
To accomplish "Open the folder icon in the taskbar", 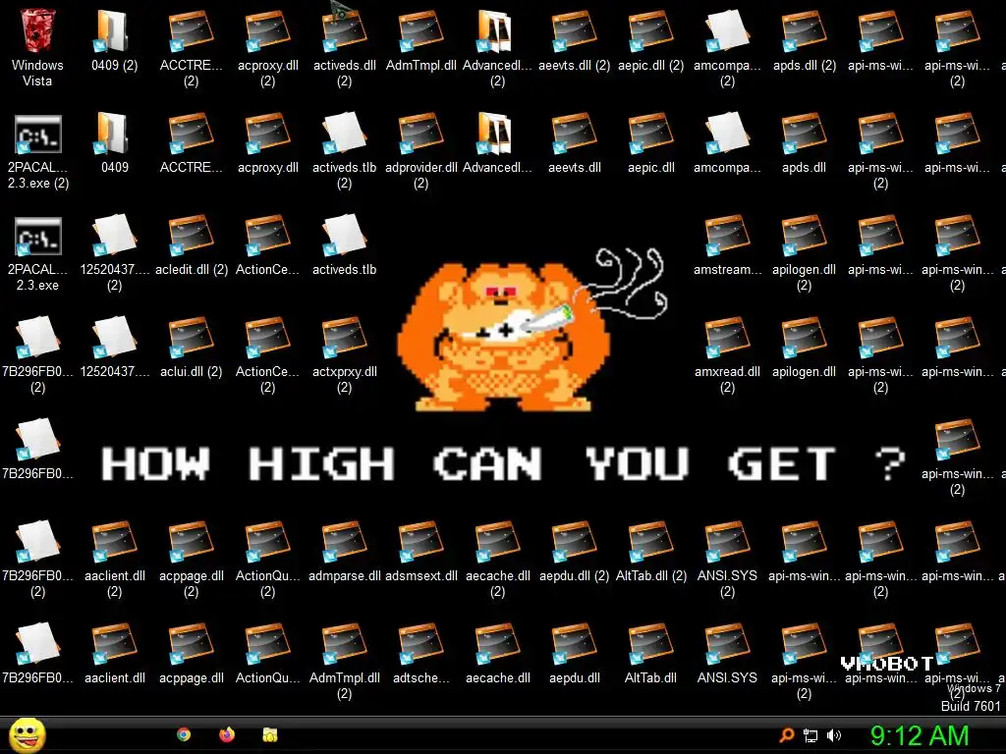I will [269, 734].
